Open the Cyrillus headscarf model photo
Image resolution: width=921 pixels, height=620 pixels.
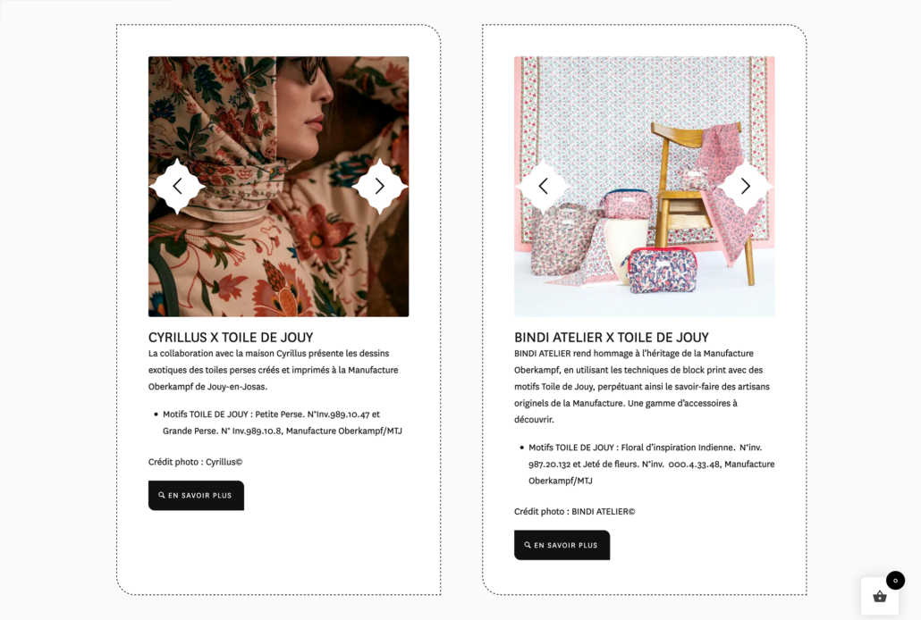[x=278, y=187]
